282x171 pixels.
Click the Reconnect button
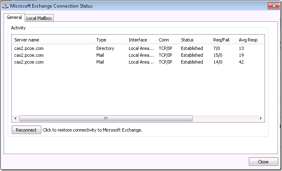(x=26, y=130)
